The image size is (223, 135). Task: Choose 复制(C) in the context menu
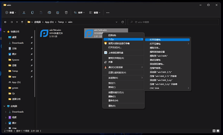[124, 87]
